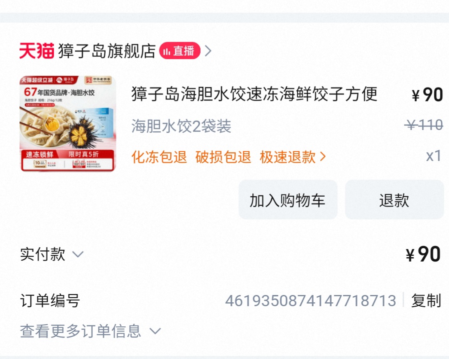Screen dimensions: 449x359
Task: Tap the 实付款 label
Action: 43,254
